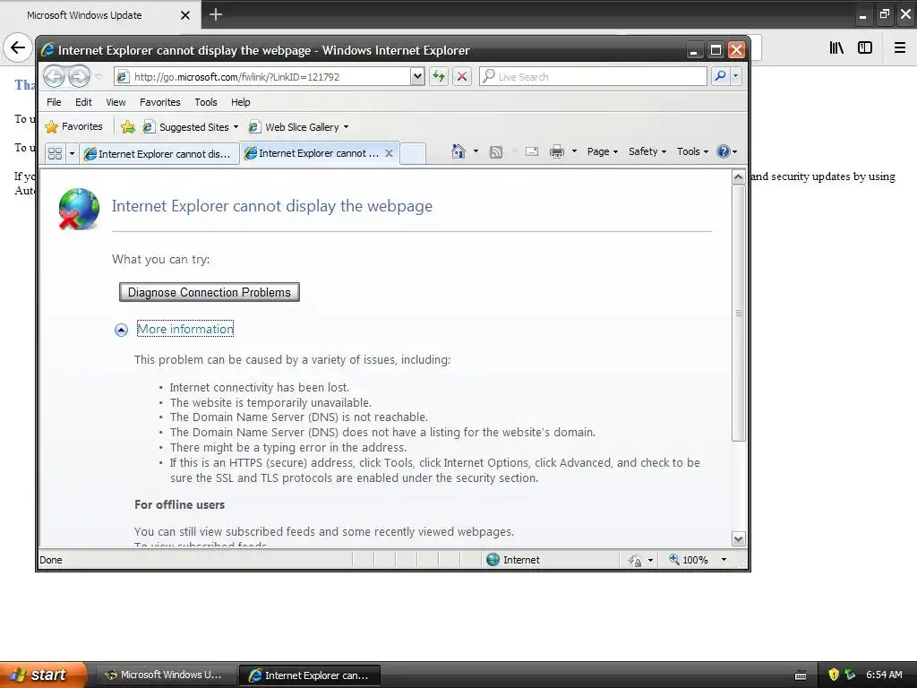Click the page scrollbar up arrow
The image size is (917, 688).
coord(738,176)
